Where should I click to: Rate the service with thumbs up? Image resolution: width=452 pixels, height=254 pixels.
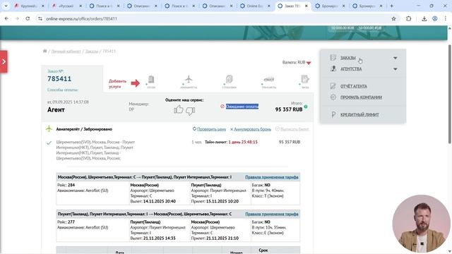click(179, 109)
